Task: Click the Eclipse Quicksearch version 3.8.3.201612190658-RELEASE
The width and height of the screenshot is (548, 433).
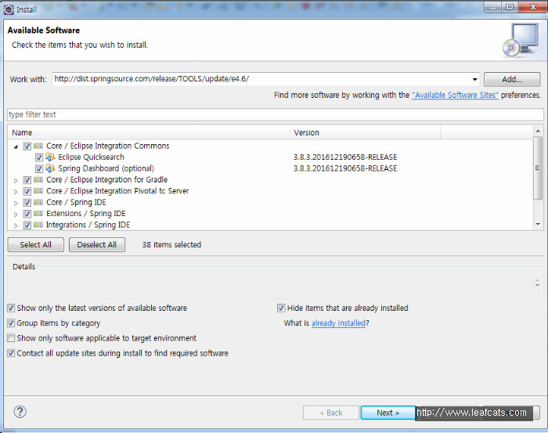Action: [x=345, y=157]
